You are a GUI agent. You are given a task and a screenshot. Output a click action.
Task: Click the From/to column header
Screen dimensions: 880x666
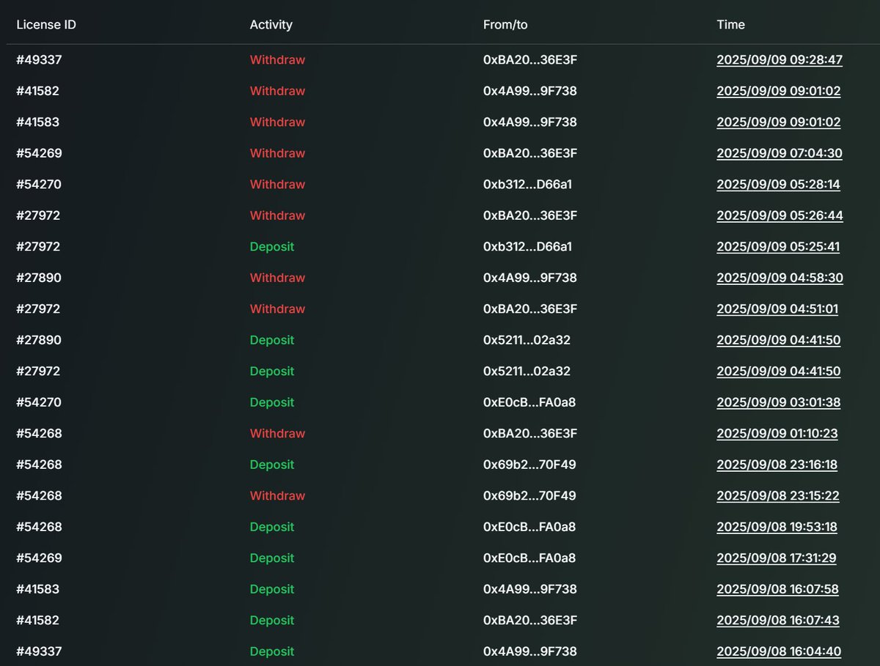click(505, 25)
